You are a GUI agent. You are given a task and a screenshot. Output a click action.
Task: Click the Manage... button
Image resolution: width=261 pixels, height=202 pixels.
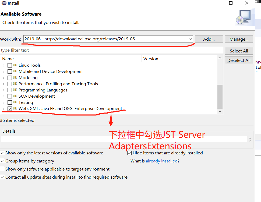(239, 39)
